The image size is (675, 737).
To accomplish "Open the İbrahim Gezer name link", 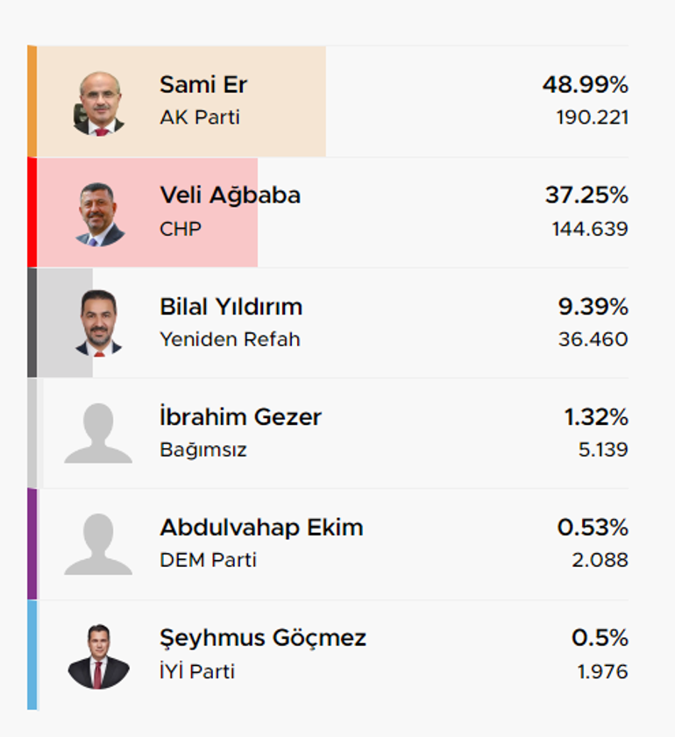I will pyautogui.click(x=240, y=416).
